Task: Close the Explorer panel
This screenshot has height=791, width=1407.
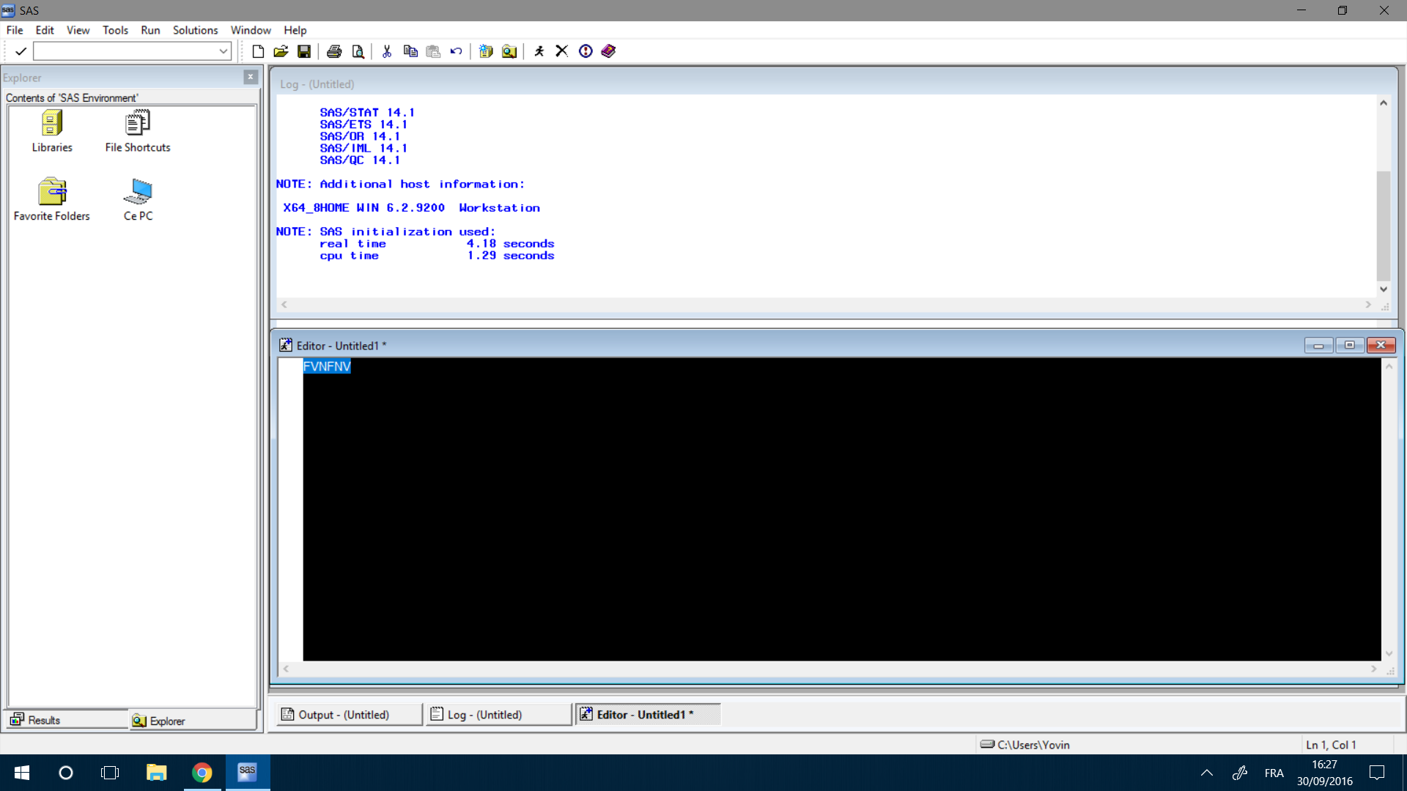Action: (251, 77)
